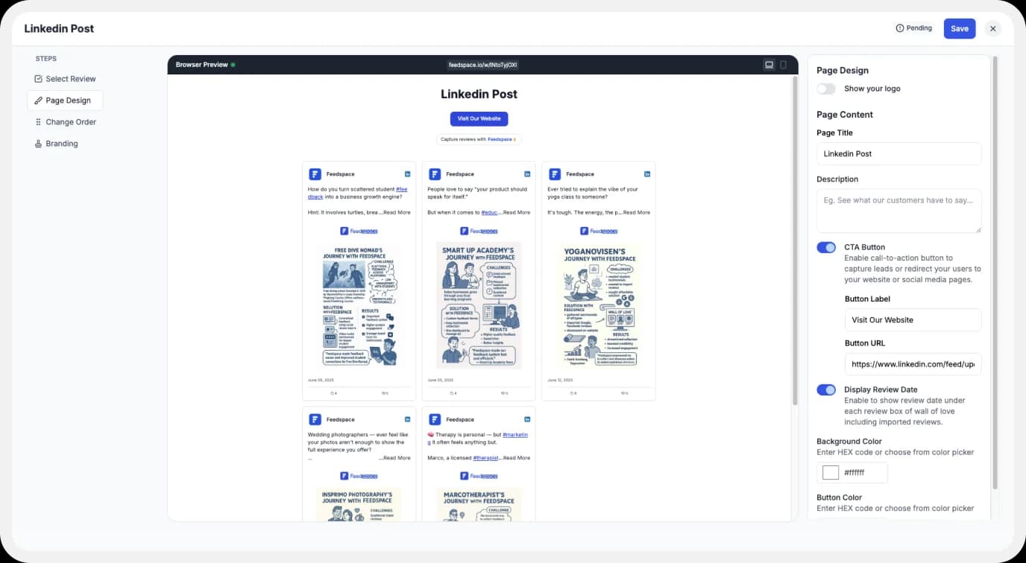Screen dimensions: 1026x563
Task: Switch to desktop preview icon
Action: click(x=769, y=65)
